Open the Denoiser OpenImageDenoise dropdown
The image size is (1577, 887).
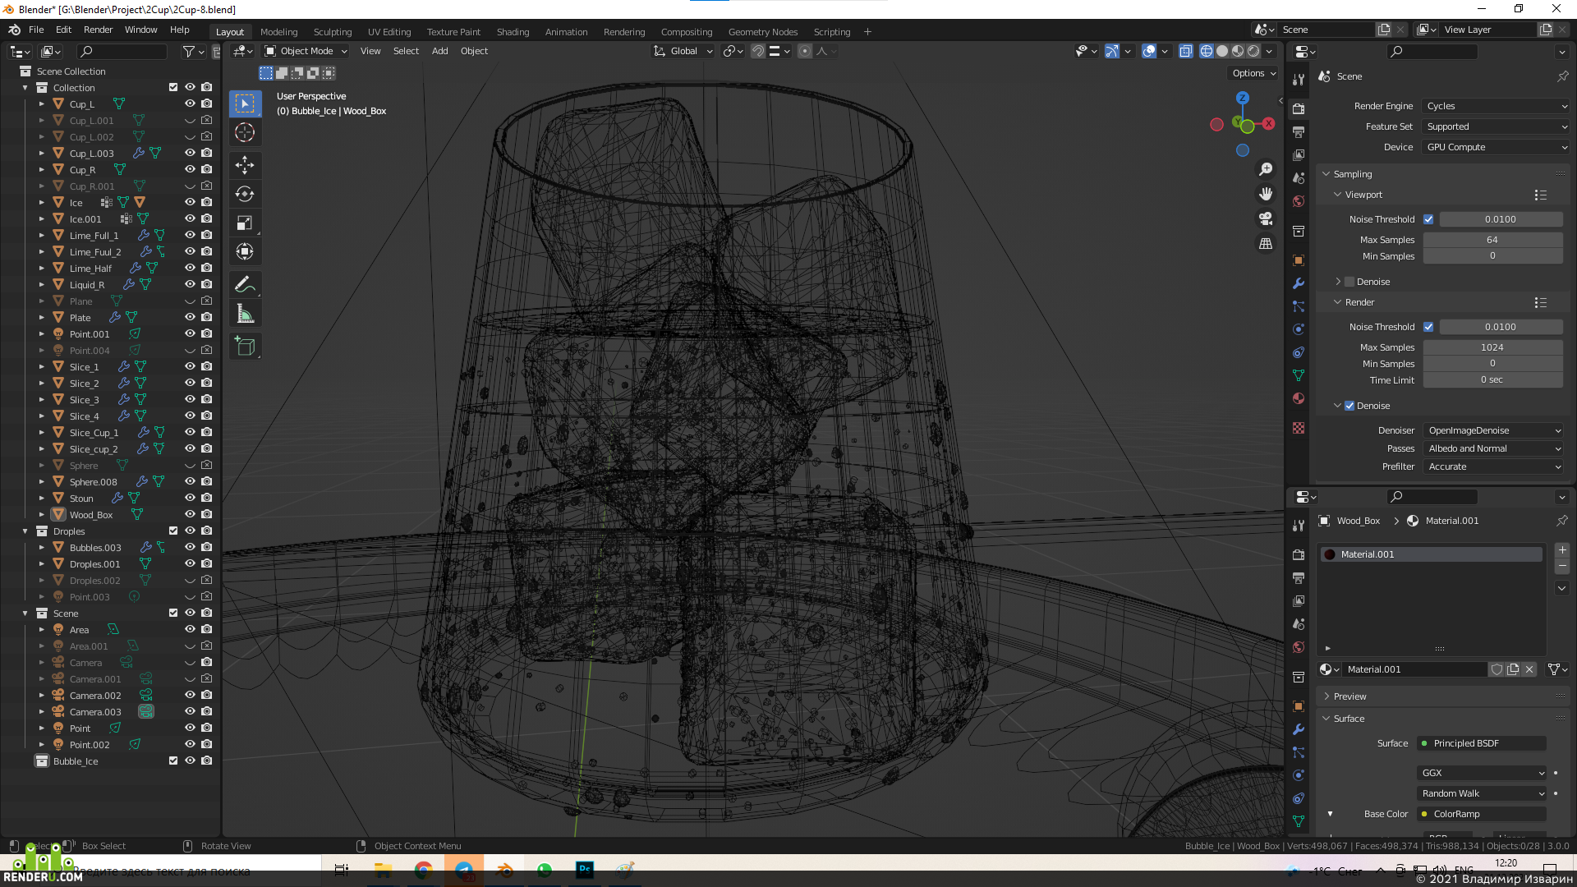(x=1493, y=430)
